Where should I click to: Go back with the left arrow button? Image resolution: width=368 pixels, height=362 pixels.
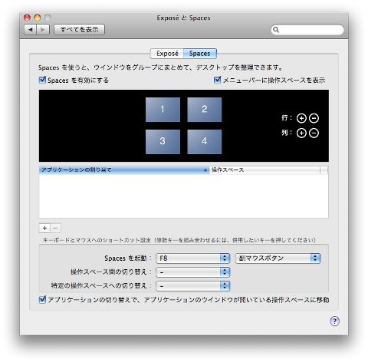[31, 30]
